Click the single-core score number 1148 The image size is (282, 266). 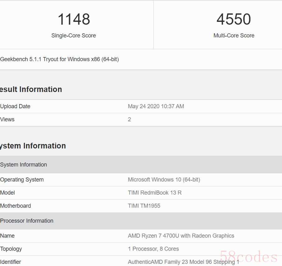coord(74,19)
